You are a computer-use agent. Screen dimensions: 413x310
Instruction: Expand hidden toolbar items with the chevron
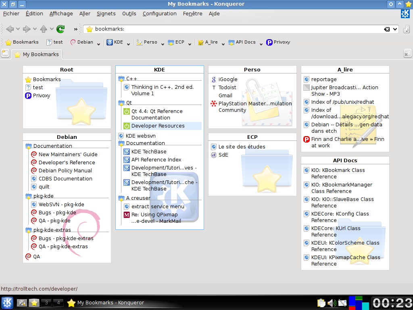click(x=75, y=29)
